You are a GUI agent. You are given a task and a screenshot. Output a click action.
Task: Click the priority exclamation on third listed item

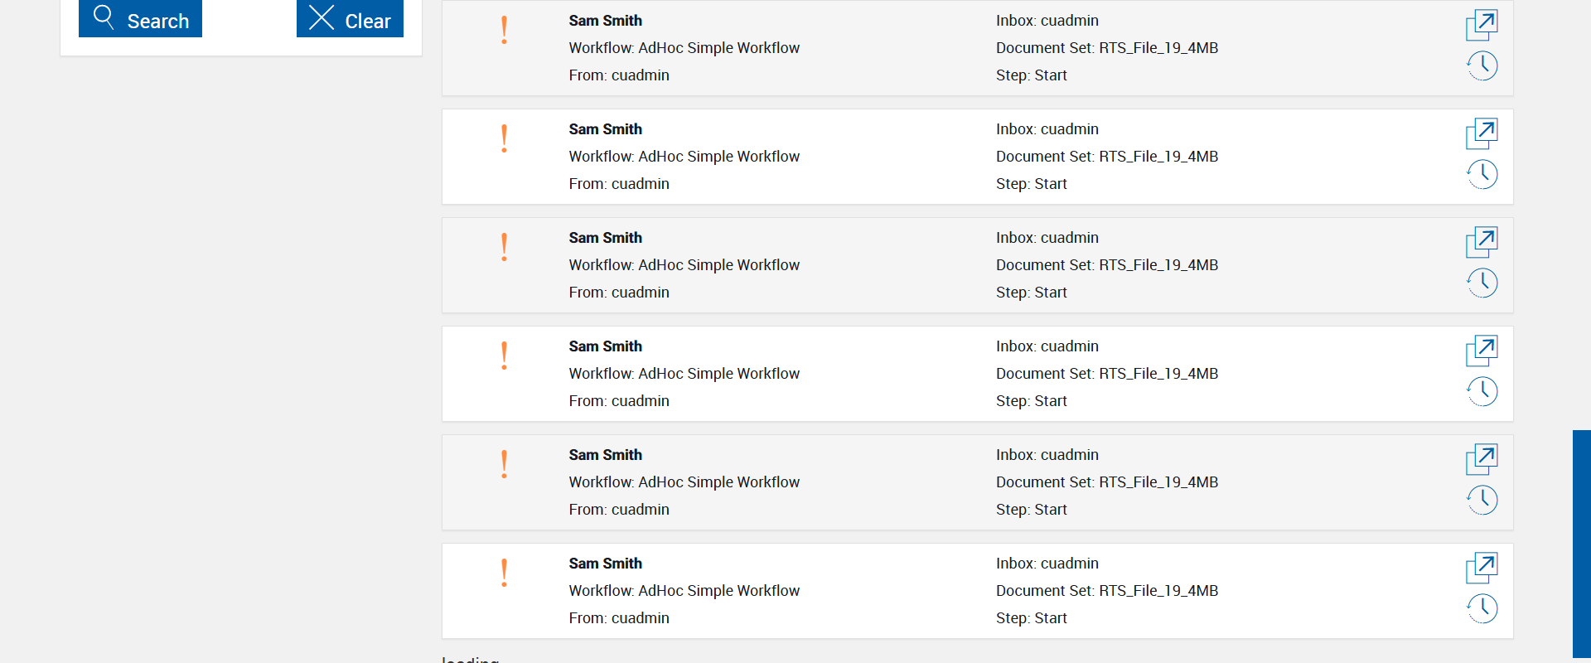point(504,248)
